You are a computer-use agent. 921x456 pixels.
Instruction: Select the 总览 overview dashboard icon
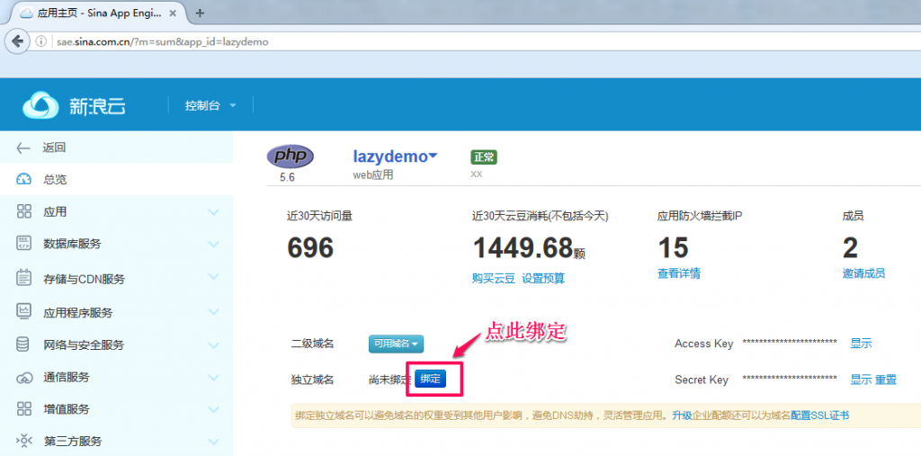[x=24, y=180]
